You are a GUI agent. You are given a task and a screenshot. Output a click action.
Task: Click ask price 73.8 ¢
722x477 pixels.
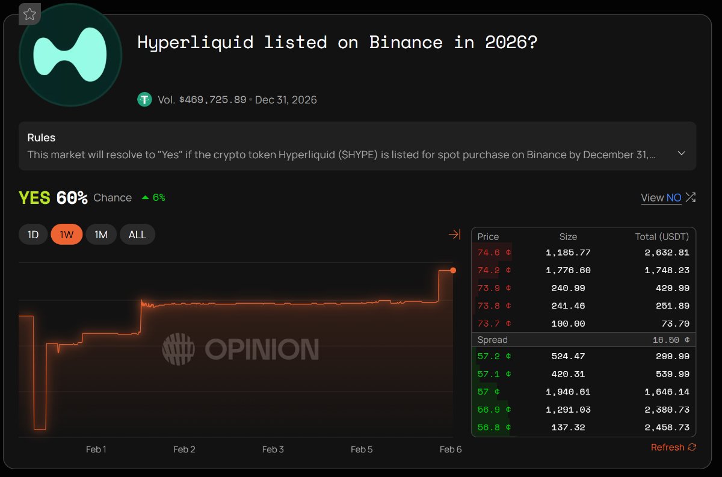tap(494, 306)
